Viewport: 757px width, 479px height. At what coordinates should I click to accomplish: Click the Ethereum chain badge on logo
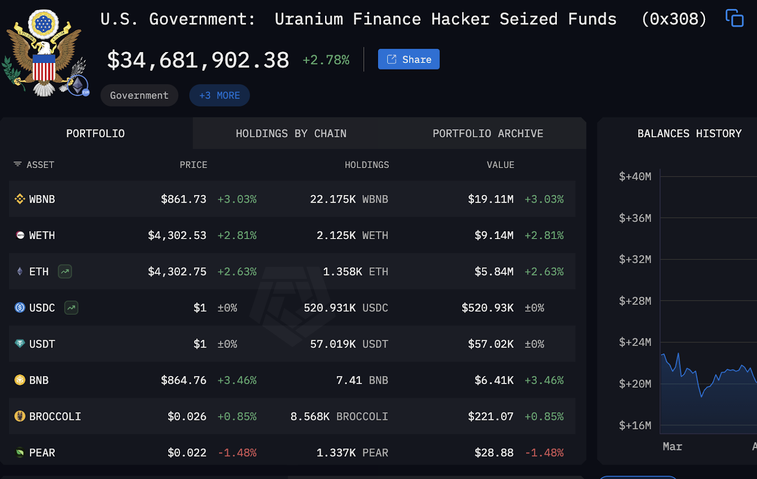coord(78,86)
